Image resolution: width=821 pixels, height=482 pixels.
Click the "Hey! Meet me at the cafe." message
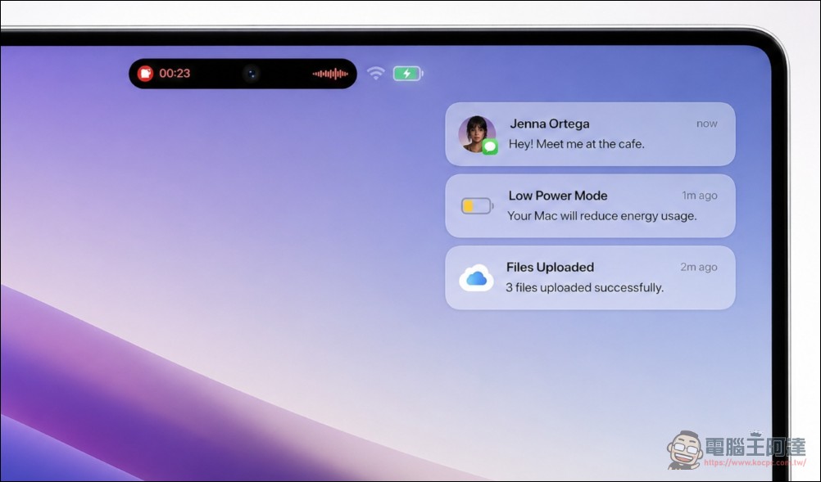(x=576, y=144)
